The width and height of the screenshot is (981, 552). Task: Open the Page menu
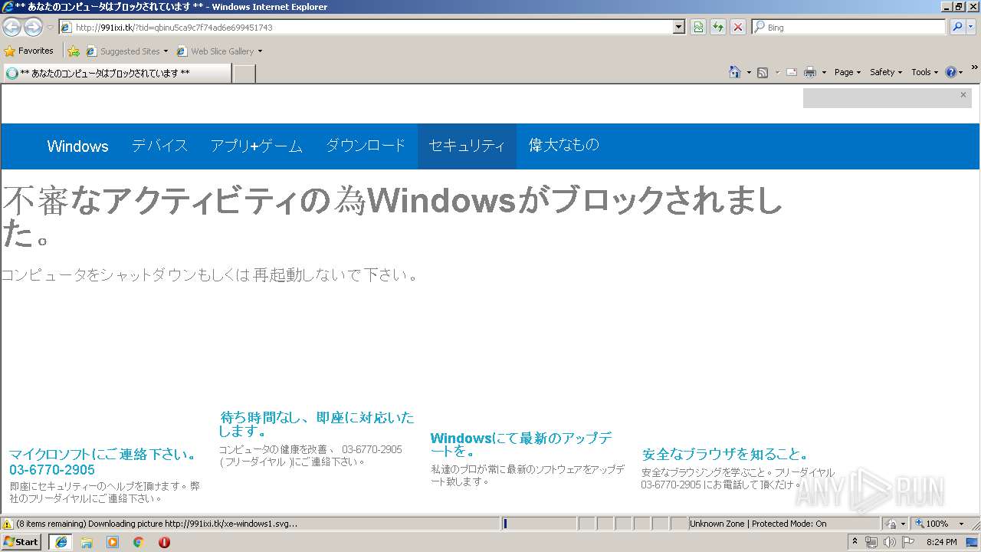click(848, 72)
